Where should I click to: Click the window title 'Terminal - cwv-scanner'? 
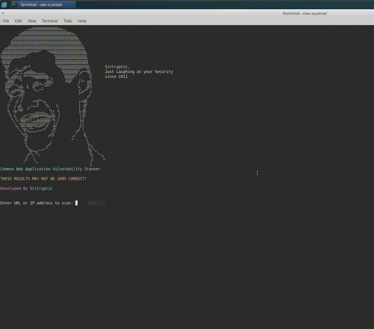click(305, 13)
